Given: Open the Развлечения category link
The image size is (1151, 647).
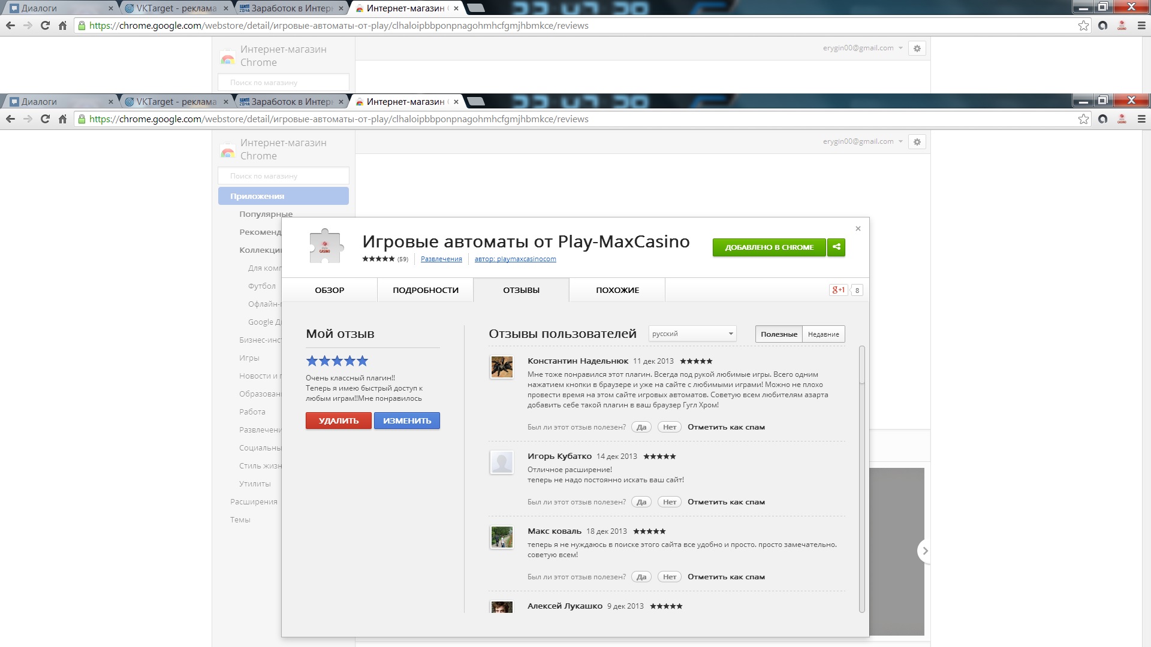Looking at the screenshot, I should pyautogui.click(x=441, y=259).
